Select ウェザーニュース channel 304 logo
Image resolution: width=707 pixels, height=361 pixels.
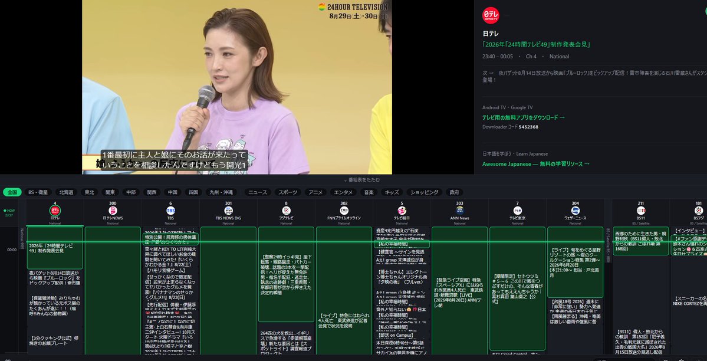pos(576,211)
